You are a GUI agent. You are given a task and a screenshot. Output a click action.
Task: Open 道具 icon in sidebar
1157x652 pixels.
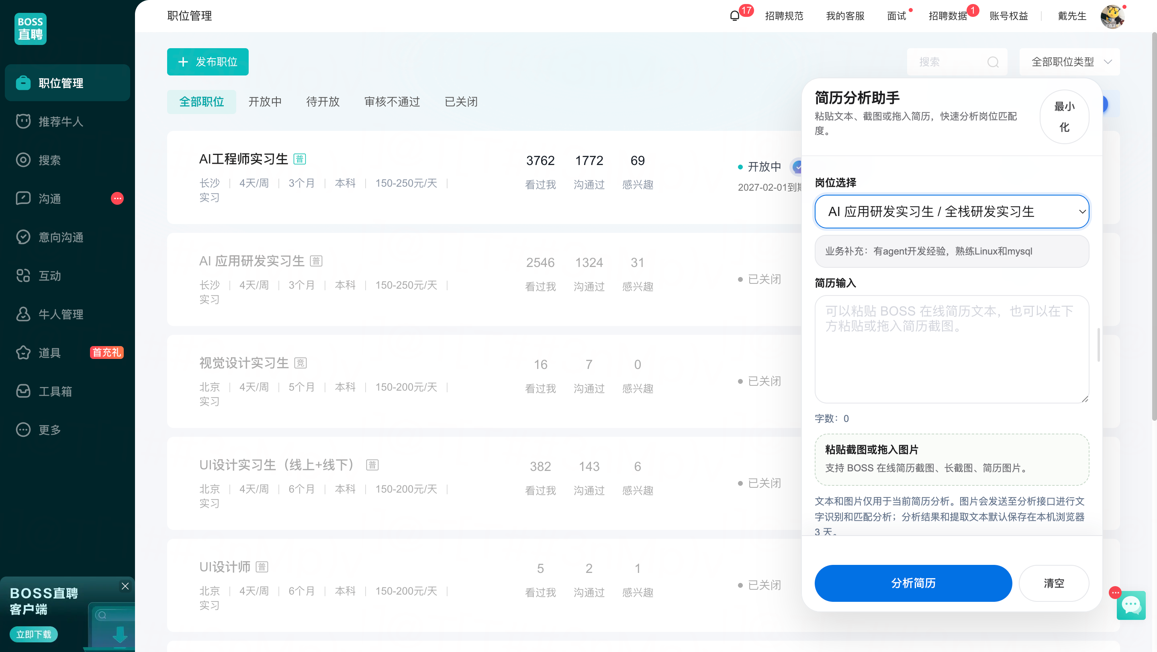point(23,353)
